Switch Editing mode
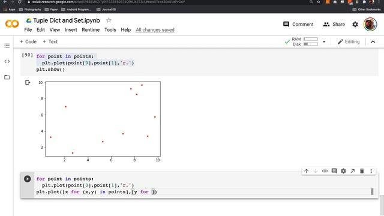This screenshot has width=384, height=216. pyautogui.click(x=349, y=42)
